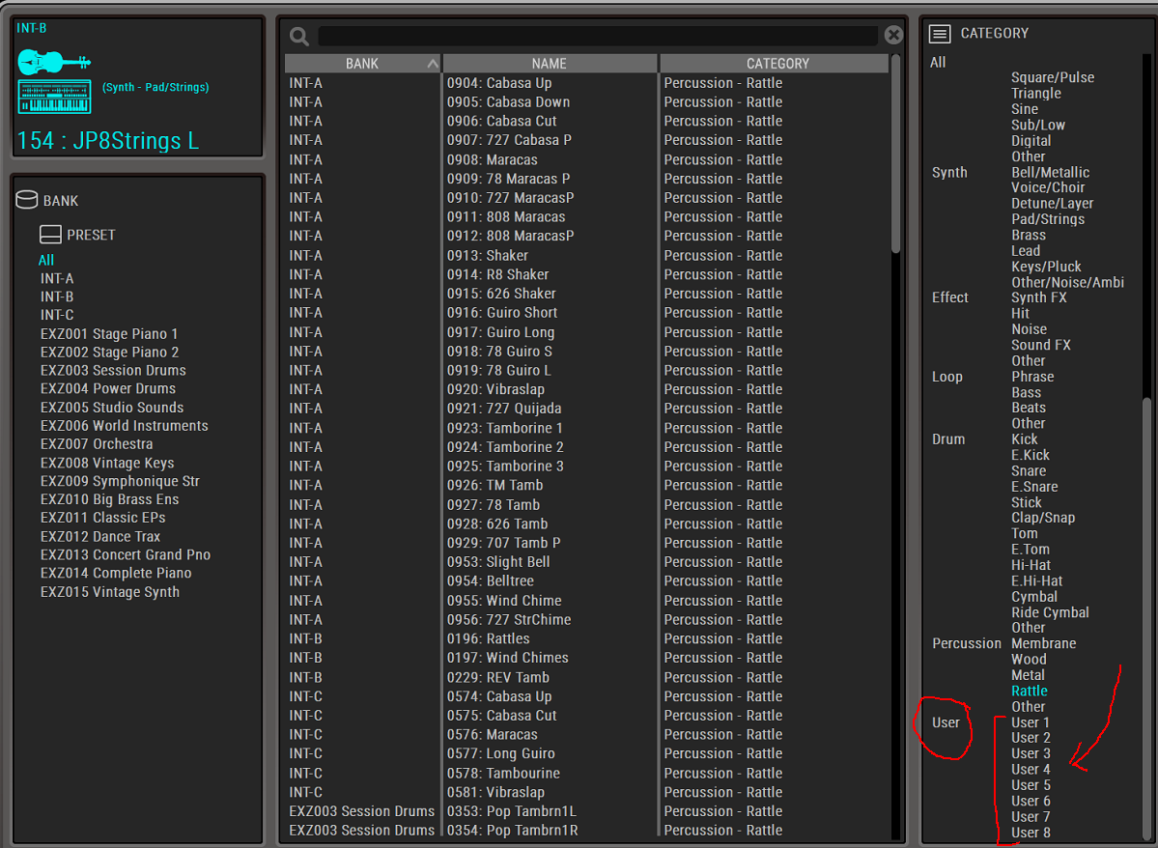Select the Synth FX category

[1039, 297]
